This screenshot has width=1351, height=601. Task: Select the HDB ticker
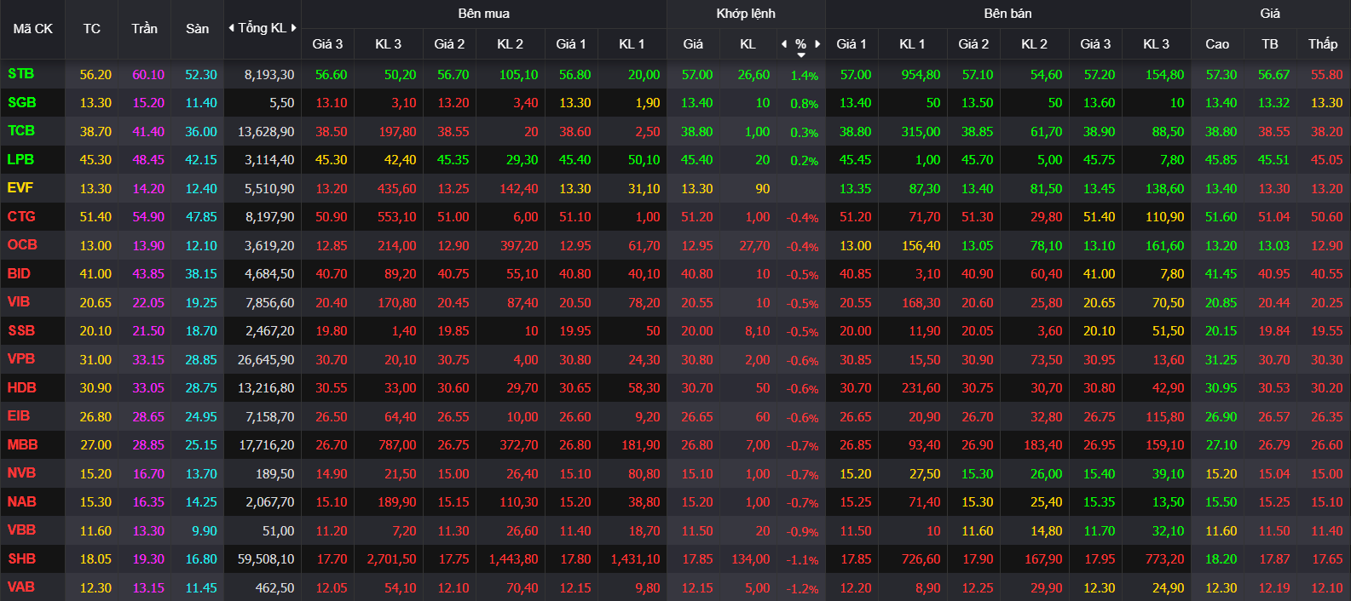coord(22,387)
